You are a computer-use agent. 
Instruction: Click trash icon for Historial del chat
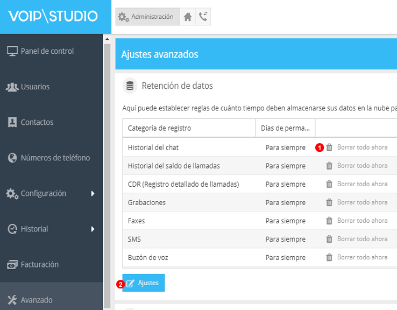point(329,147)
